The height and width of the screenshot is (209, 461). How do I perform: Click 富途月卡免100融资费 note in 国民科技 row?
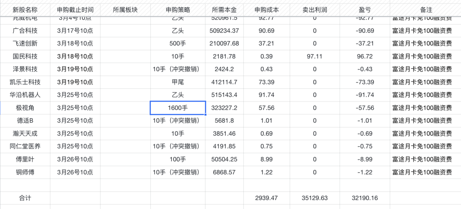coord(426,56)
